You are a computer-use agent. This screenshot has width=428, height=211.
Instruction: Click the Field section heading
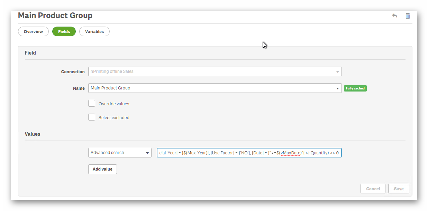pyautogui.click(x=30, y=53)
